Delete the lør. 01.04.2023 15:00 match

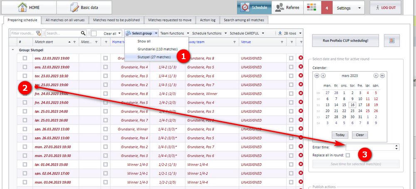click(x=301, y=164)
